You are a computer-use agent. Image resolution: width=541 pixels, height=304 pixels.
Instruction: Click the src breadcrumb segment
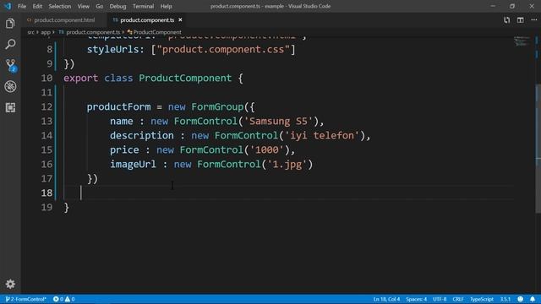30,32
